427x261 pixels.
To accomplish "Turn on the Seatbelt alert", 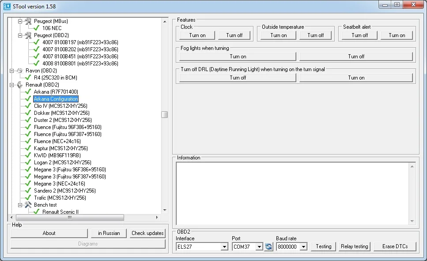I will [397, 35].
